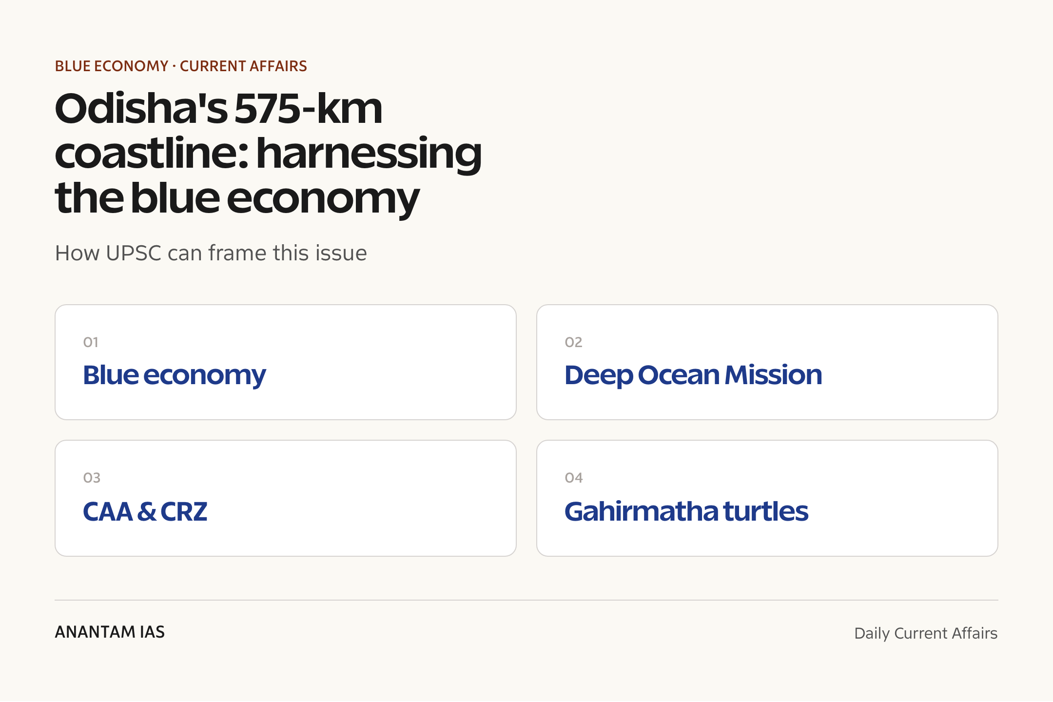Select the CAA & CRZ card
This screenshot has width=1053, height=702.
click(x=286, y=498)
